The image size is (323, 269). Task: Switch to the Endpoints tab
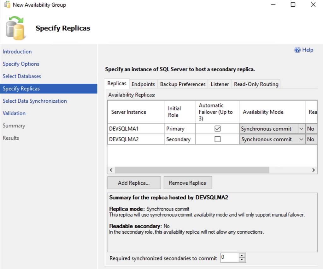[143, 84]
